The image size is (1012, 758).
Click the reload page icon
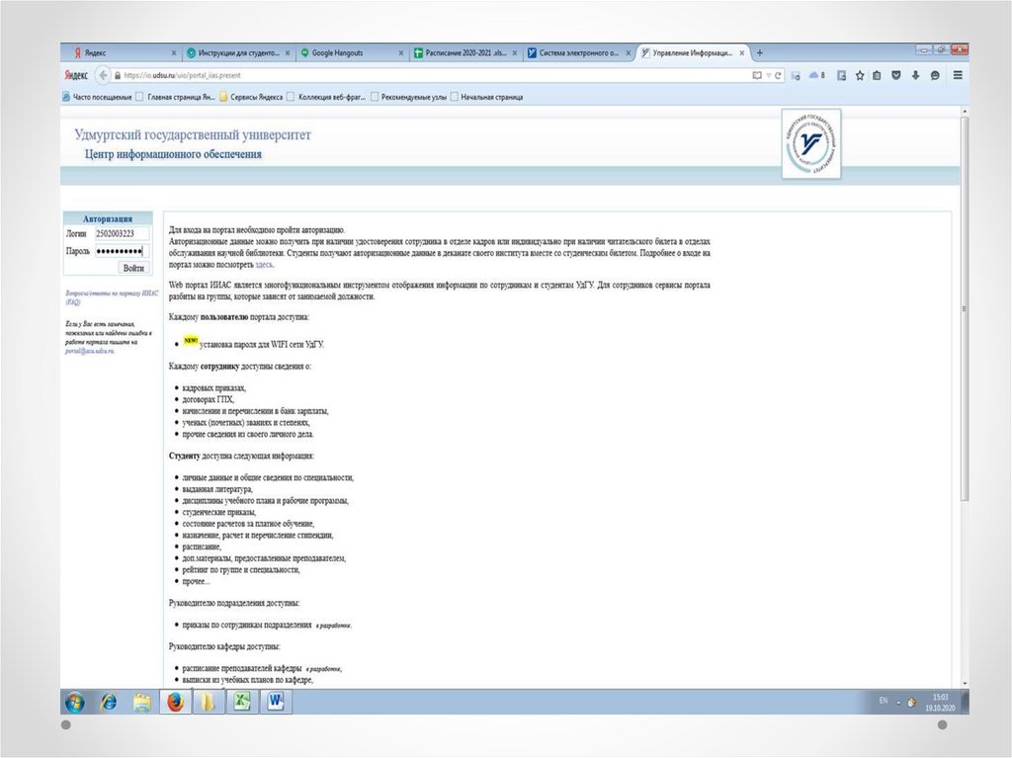[x=778, y=75]
